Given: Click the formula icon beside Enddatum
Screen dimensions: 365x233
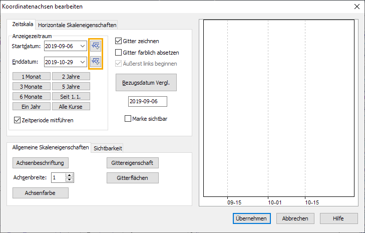Looking at the screenshot, I should (x=96, y=62).
